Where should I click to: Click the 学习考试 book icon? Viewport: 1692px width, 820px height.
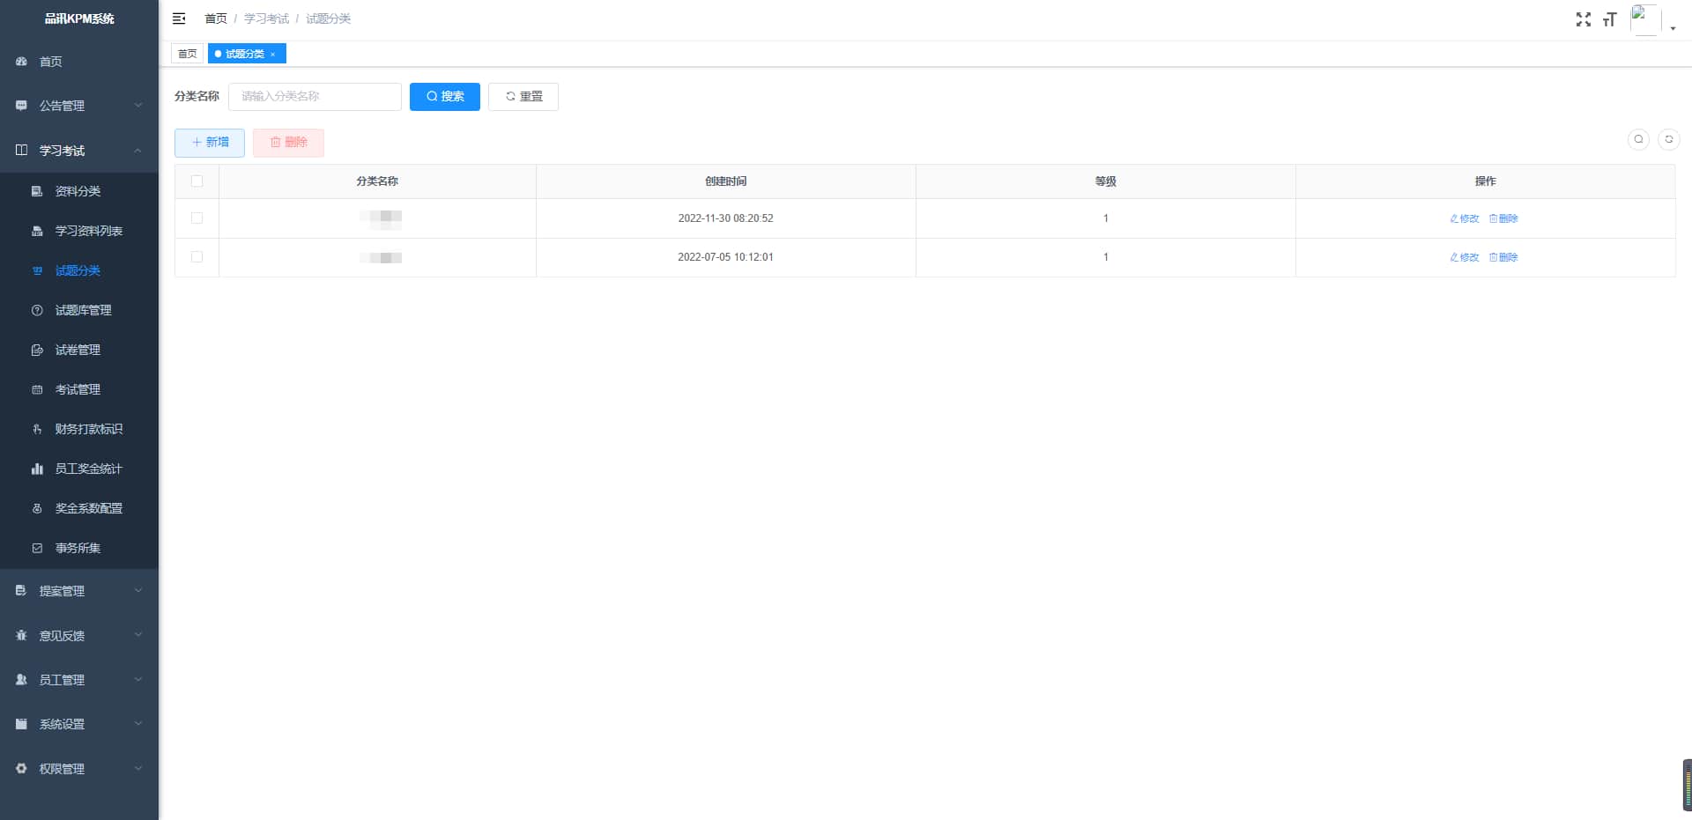pos(21,151)
